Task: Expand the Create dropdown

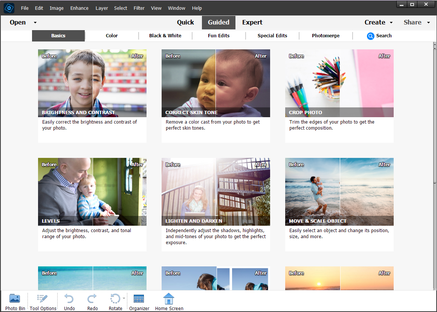Action: [378, 22]
